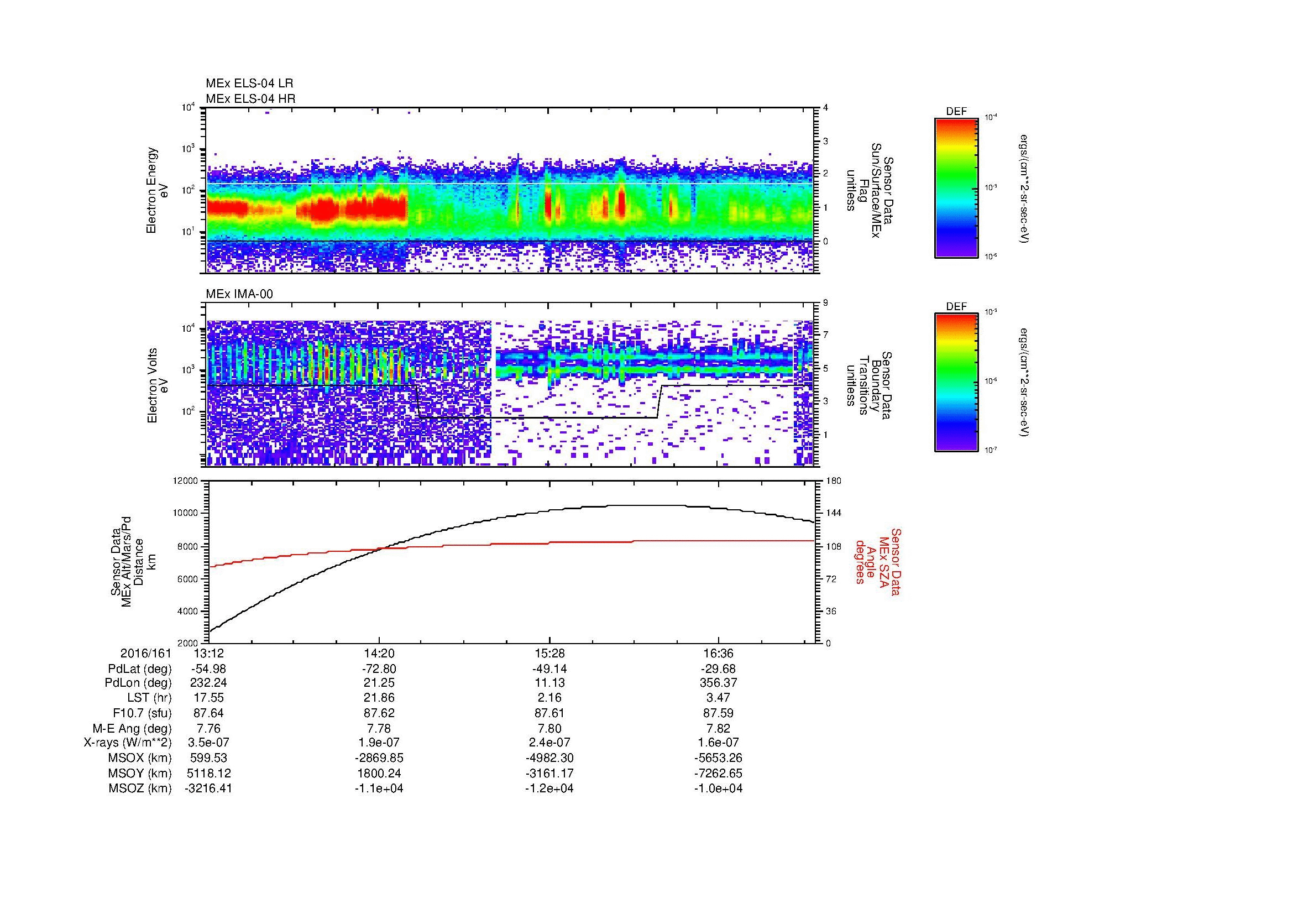Click the LST value '21.86'

[379, 698]
